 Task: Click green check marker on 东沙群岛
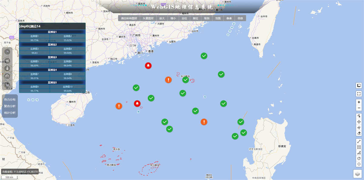click(x=185, y=80)
